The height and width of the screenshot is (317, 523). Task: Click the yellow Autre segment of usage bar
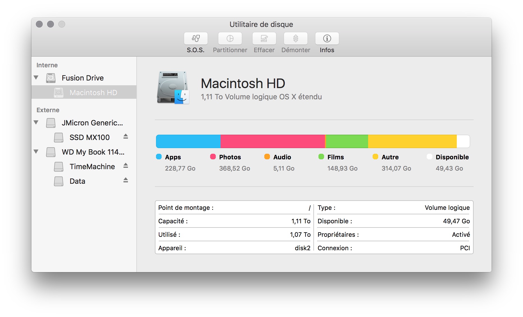pos(412,141)
